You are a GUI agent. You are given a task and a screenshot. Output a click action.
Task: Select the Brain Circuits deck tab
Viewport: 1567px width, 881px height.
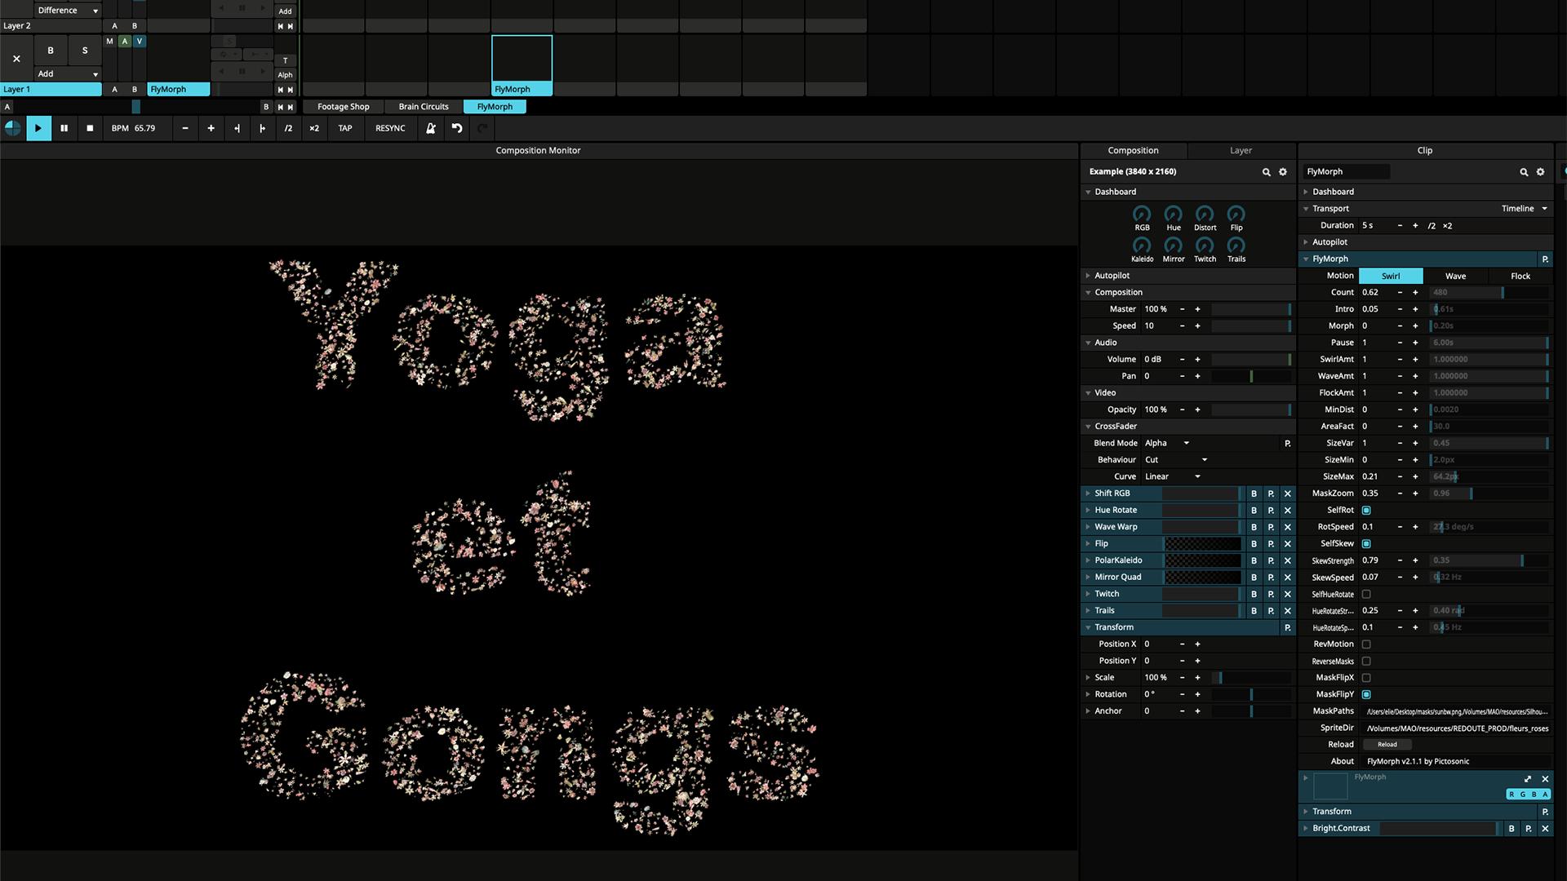coord(423,107)
